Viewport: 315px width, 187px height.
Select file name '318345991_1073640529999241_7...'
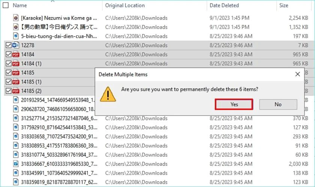tap(59, 173)
